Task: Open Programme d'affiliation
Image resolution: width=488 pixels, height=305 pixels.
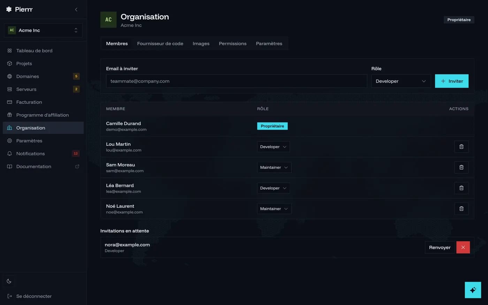Action: (43, 115)
